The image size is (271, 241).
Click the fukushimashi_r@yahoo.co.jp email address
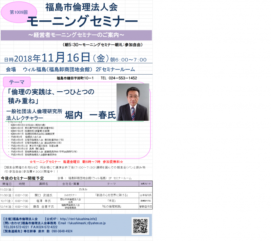pos(86,223)
